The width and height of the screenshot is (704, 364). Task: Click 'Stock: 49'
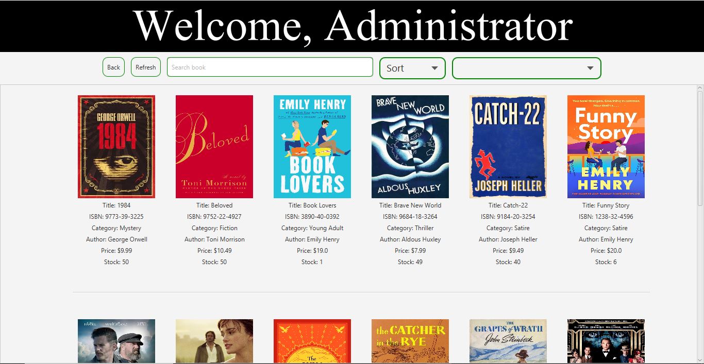(x=410, y=262)
